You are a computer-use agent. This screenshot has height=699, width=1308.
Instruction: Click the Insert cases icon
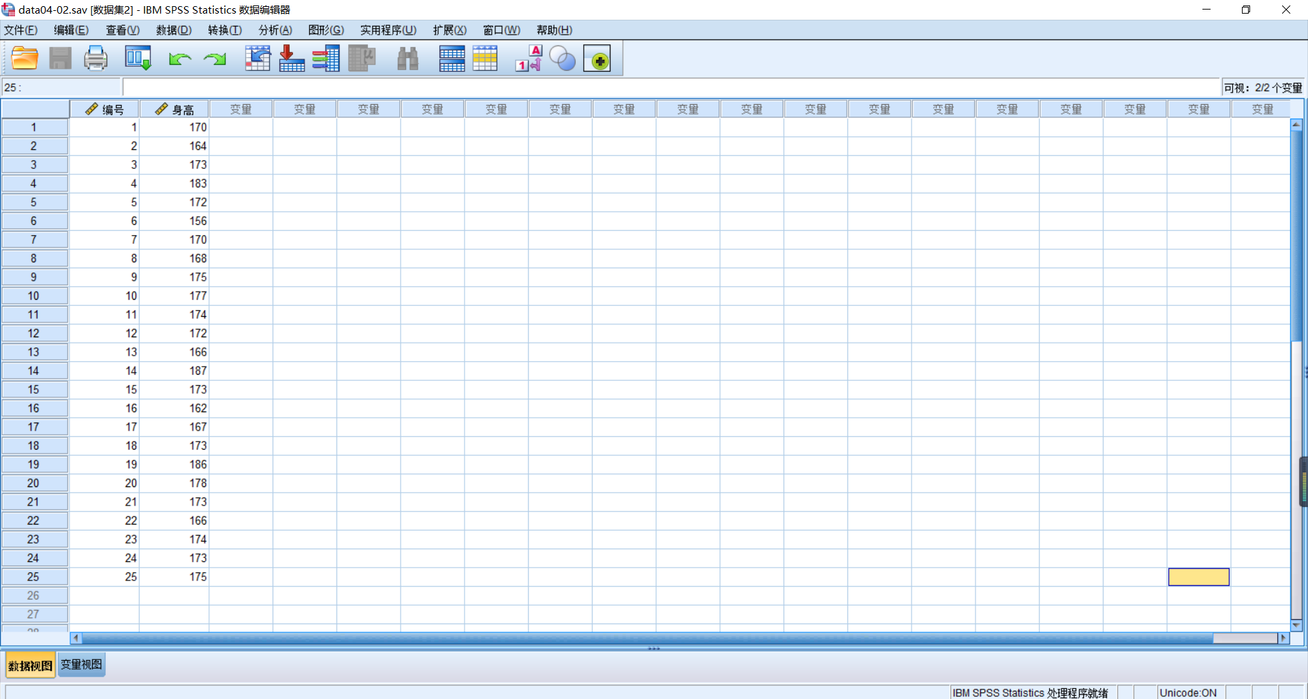coord(452,59)
